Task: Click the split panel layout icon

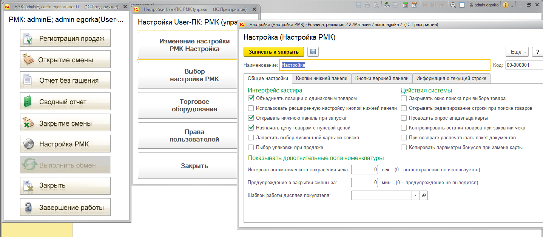Action: 462,5
